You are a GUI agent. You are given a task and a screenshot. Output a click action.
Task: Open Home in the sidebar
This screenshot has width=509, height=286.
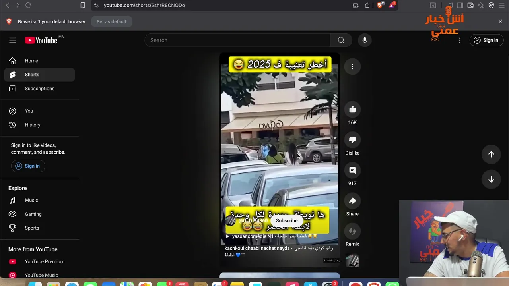click(39, 61)
